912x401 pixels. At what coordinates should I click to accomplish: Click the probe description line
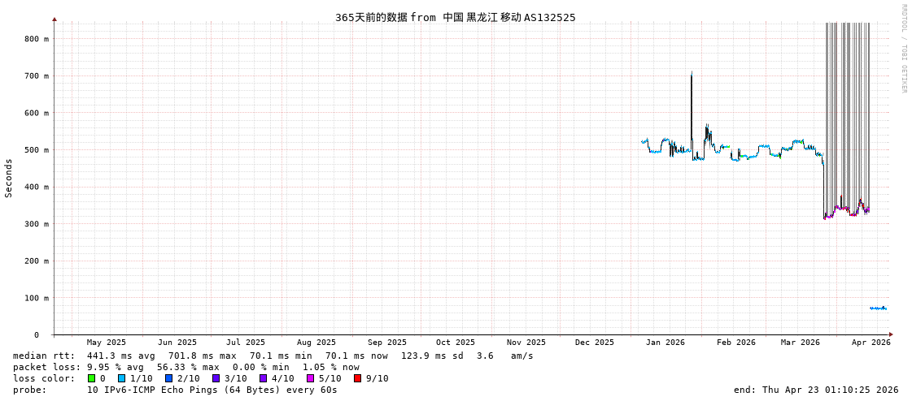[x=175, y=390]
